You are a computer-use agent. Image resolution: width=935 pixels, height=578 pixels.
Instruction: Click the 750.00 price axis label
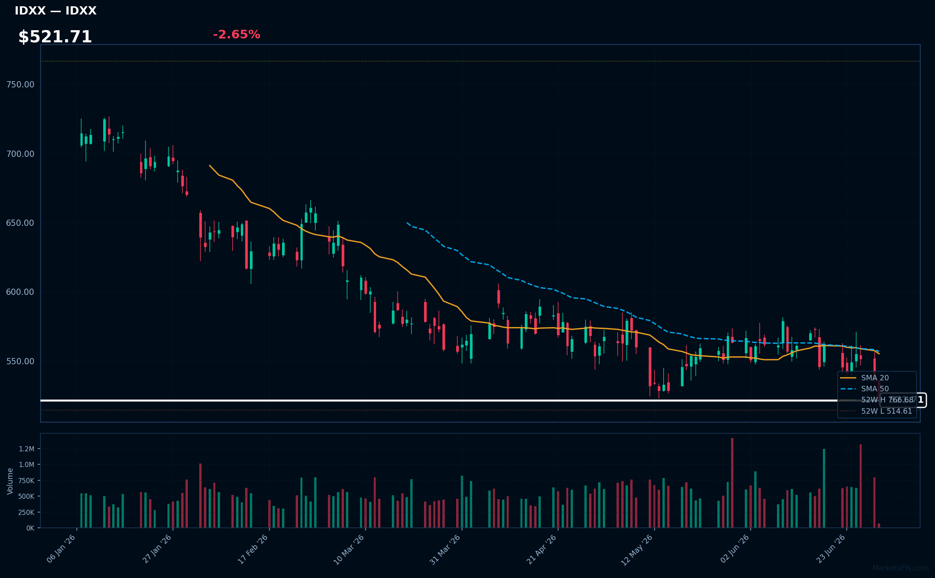point(20,85)
